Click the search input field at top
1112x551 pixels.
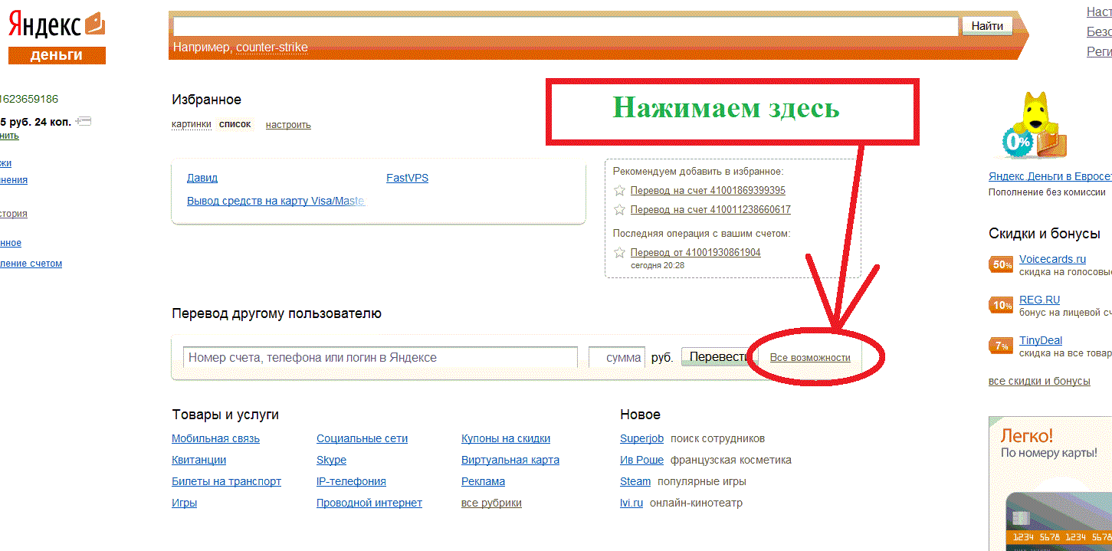click(x=566, y=26)
